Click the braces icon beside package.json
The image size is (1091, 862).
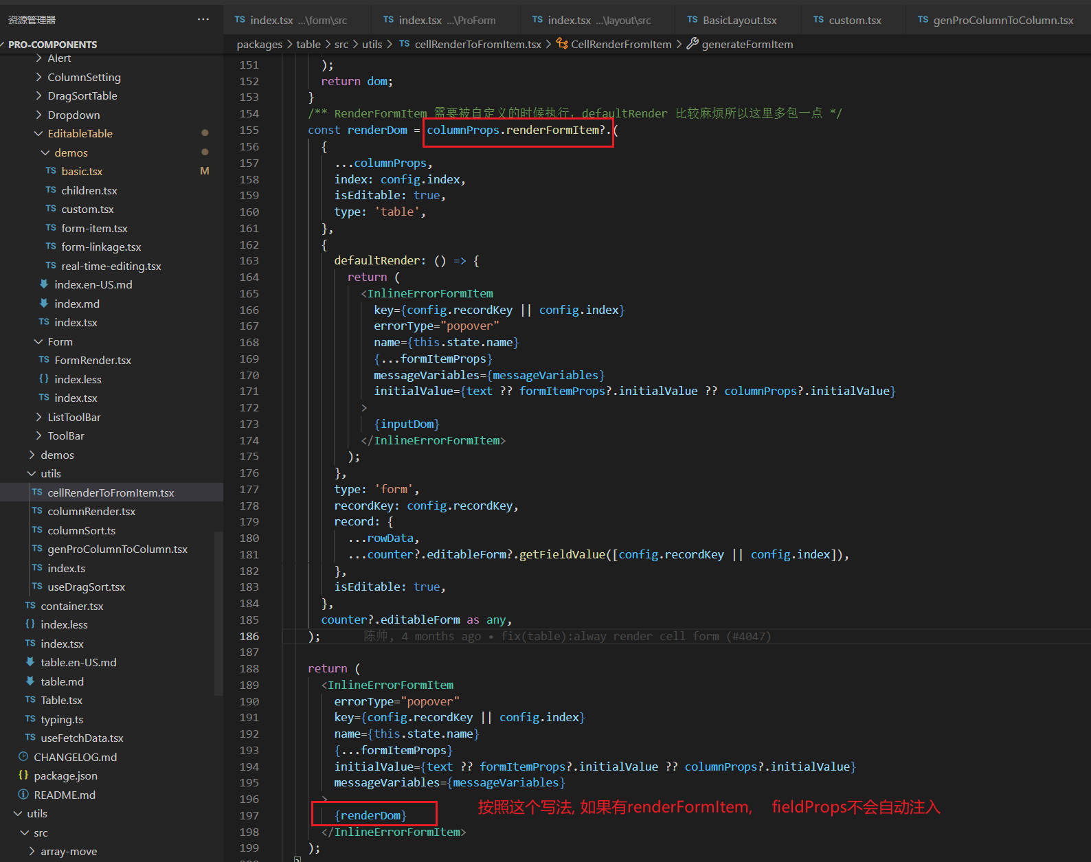[x=23, y=775]
